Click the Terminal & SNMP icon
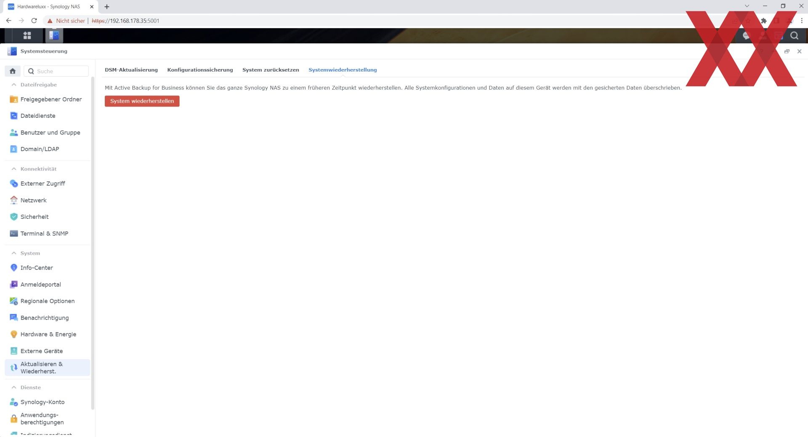 [x=14, y=234]
